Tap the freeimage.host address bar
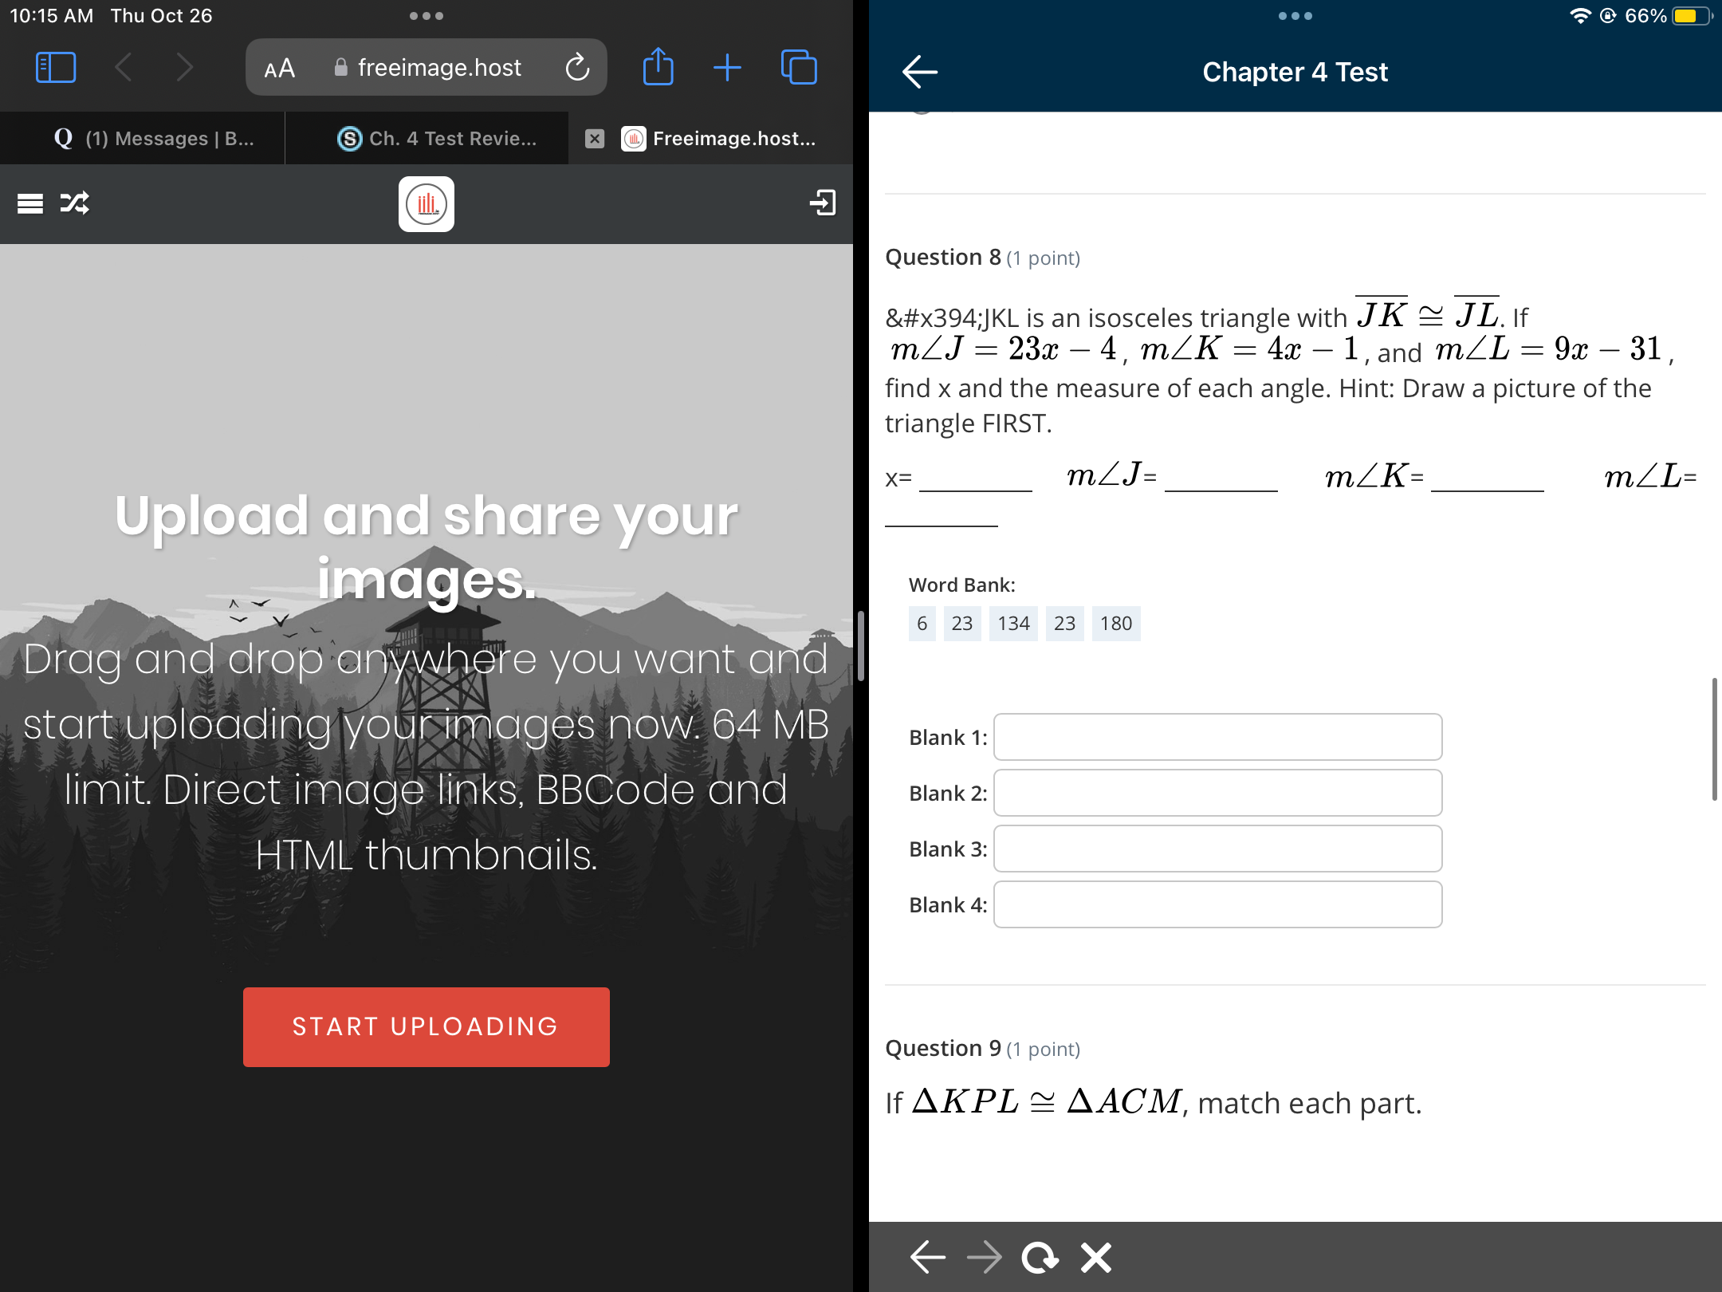This screenshot has height=1292, width=1722. click(438, 68)
